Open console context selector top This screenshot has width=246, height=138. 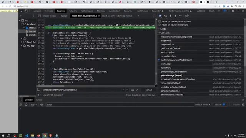point(33,105)
